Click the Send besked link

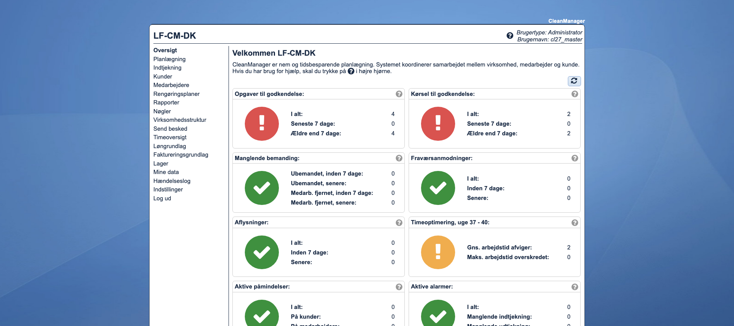click(x=170, y=129)
